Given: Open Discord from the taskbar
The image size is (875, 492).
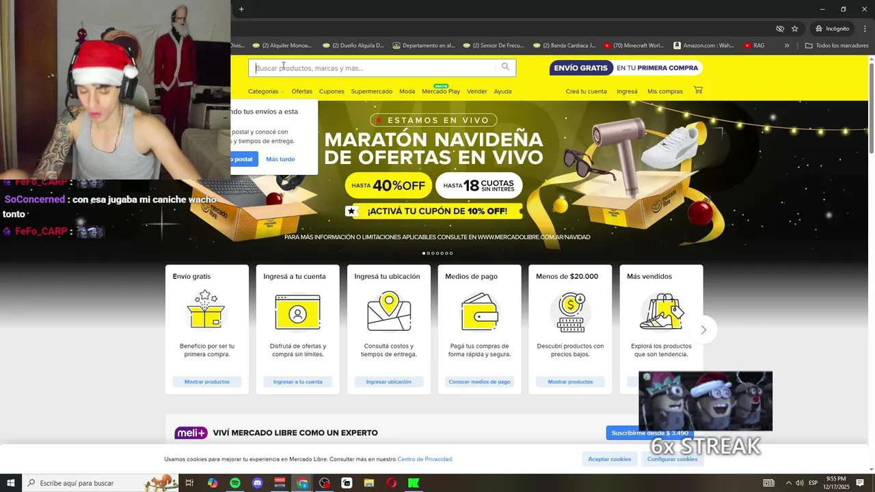Looking at the screenshot, I should point(258,483).
